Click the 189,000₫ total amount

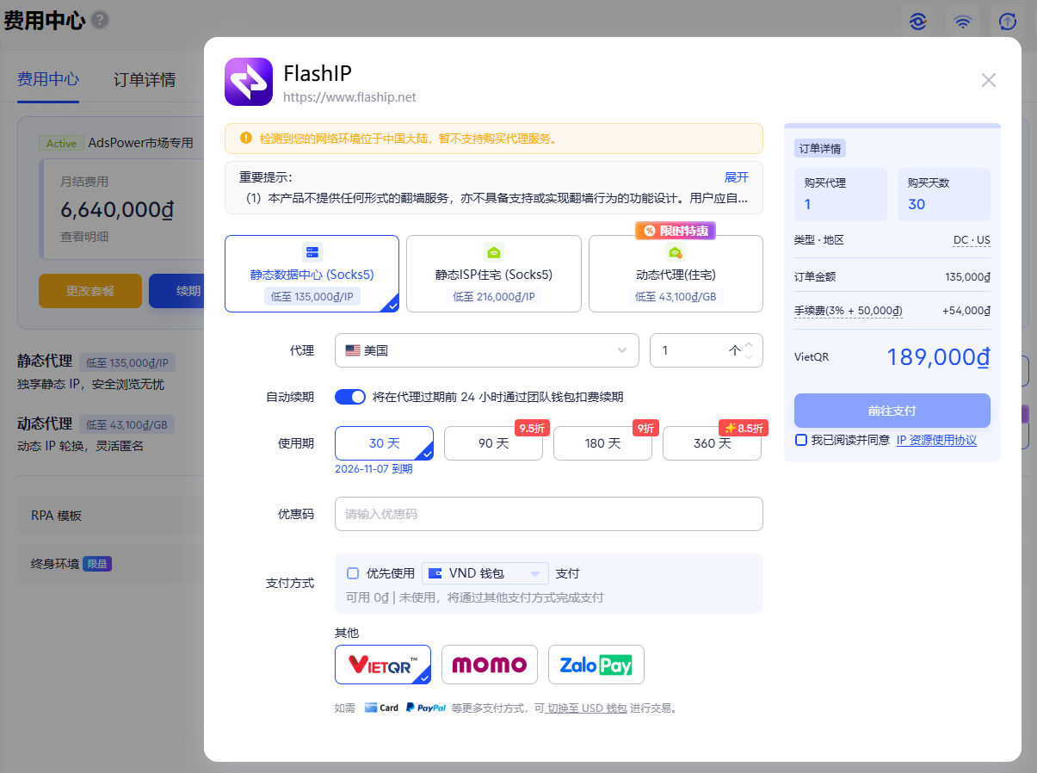(x=938, y=356)
